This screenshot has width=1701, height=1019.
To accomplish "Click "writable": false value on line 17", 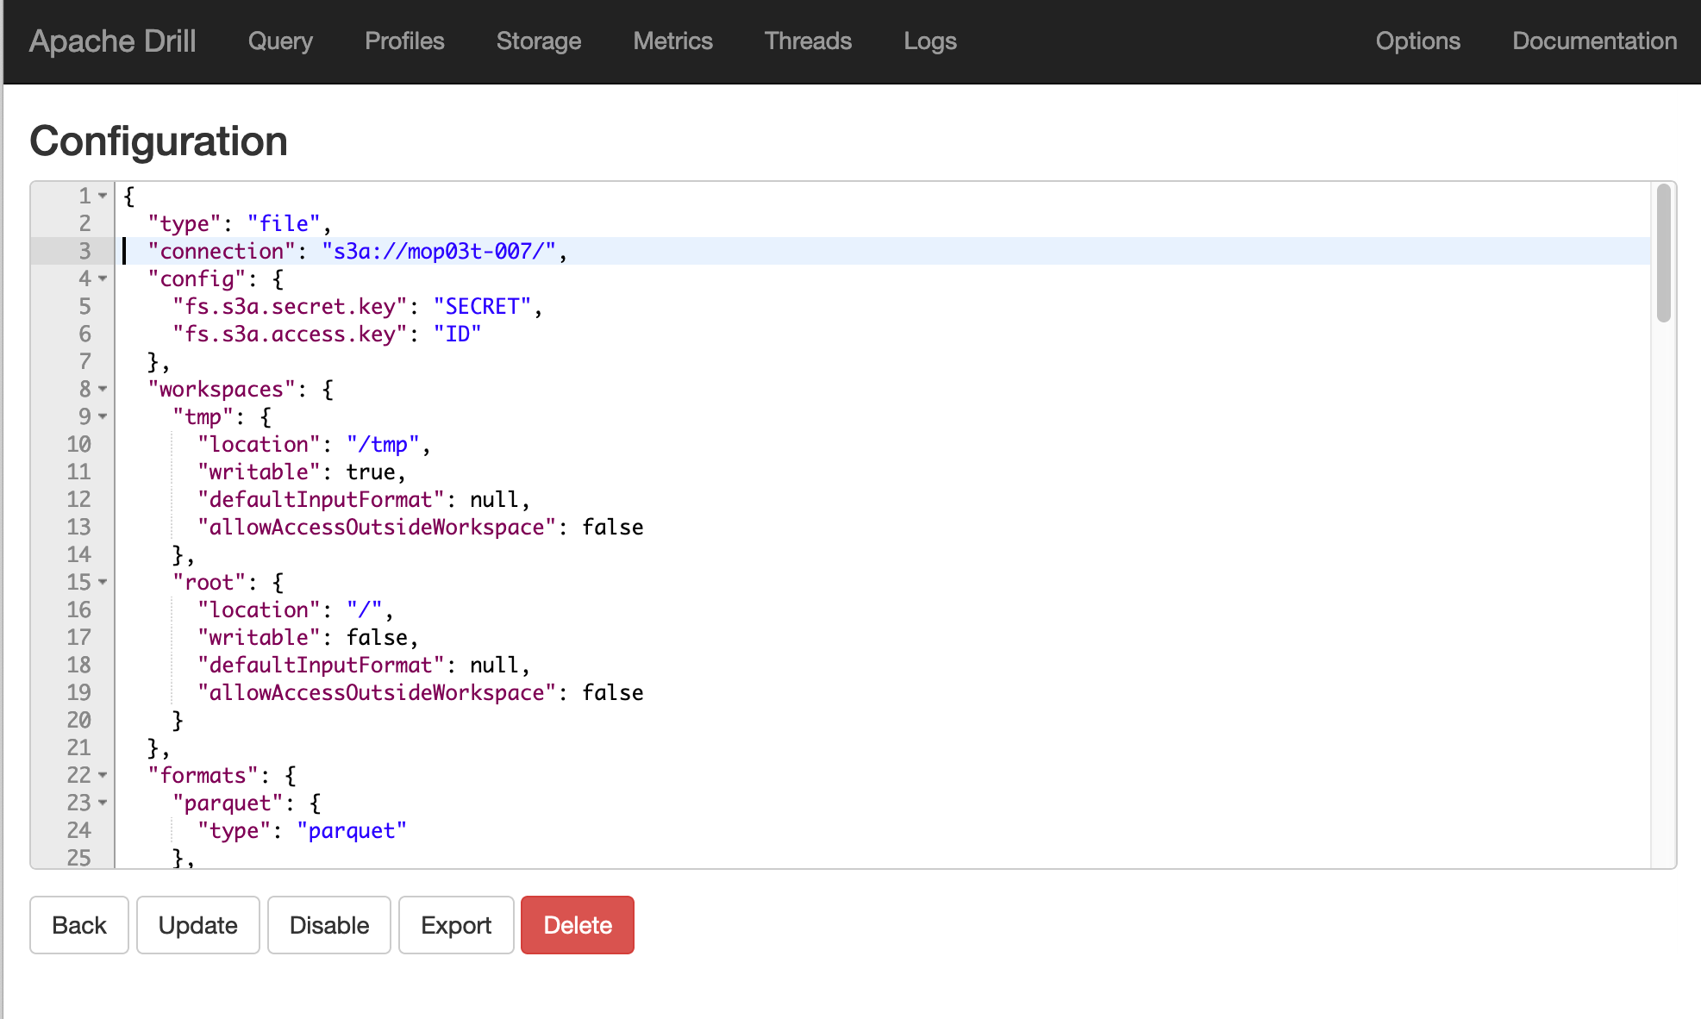I will (377, 637).
